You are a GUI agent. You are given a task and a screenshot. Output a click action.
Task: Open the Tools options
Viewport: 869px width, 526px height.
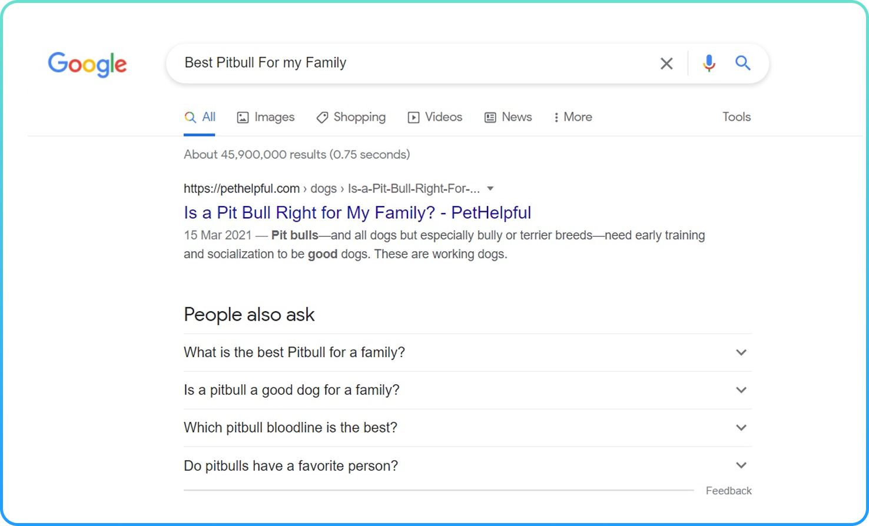pos(737,117)
